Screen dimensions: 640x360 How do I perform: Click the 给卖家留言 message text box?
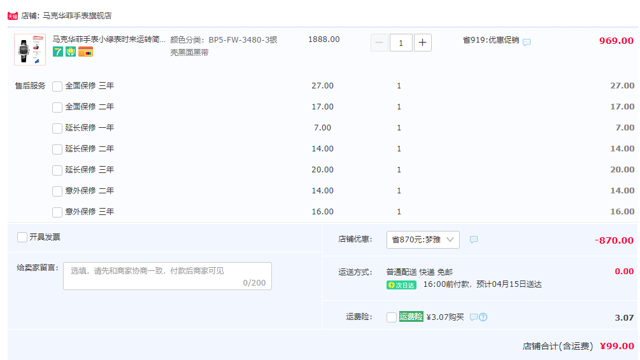pyautogui.click(x=167, y=276)
